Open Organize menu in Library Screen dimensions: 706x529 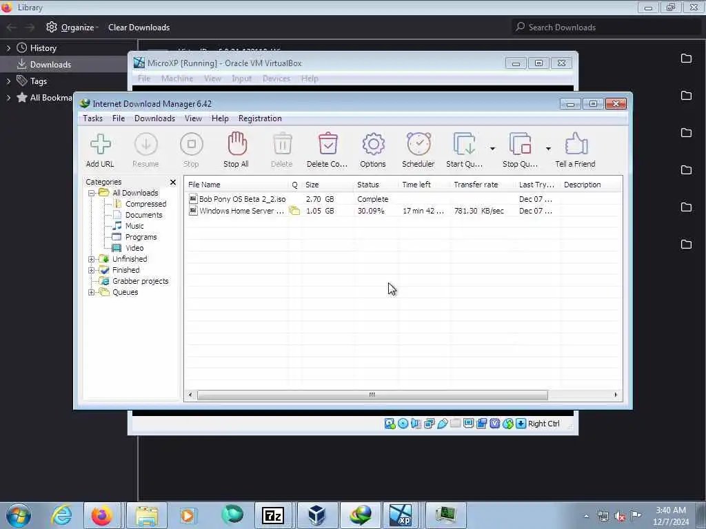(72, 28)
